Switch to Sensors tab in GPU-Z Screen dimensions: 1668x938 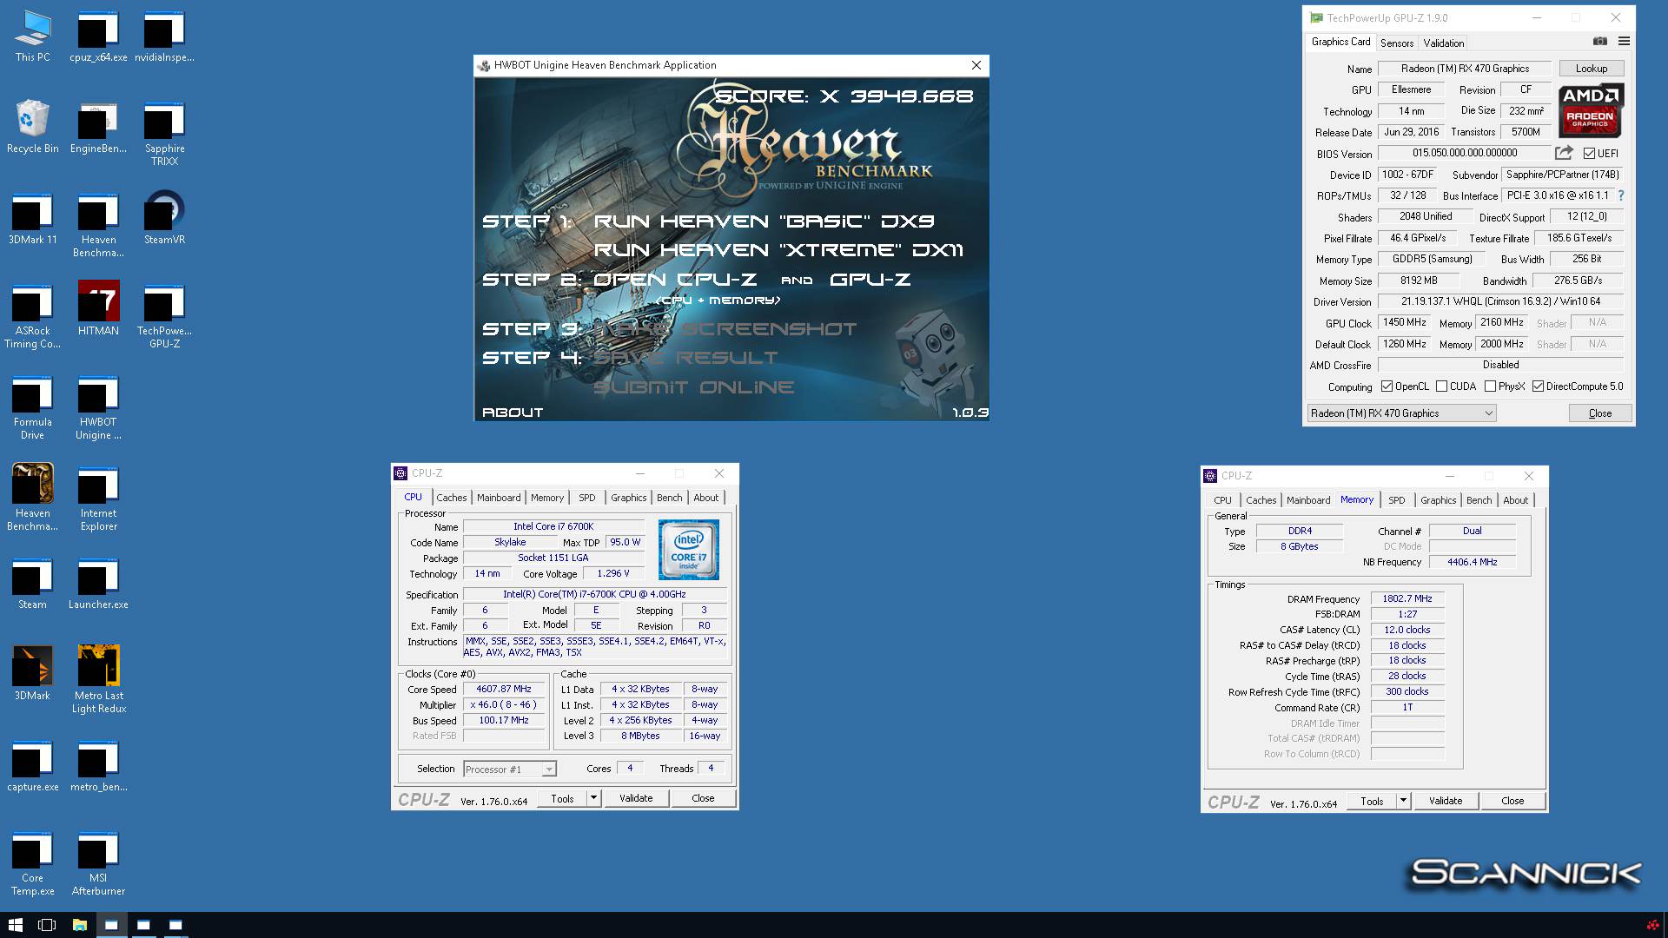tap(1397, 43)
